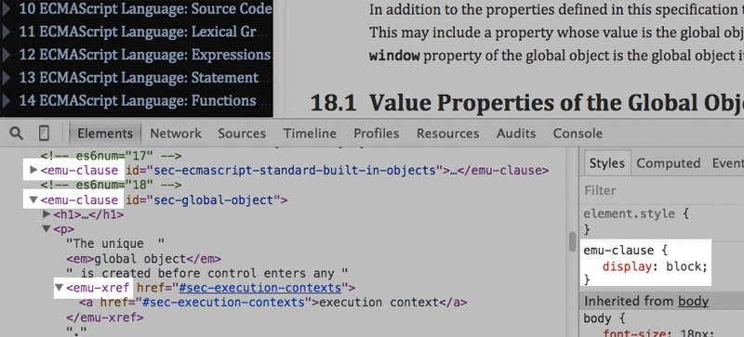Expand the sec-ecmascript-standard-built-in-objects emu-clause node

33,170
